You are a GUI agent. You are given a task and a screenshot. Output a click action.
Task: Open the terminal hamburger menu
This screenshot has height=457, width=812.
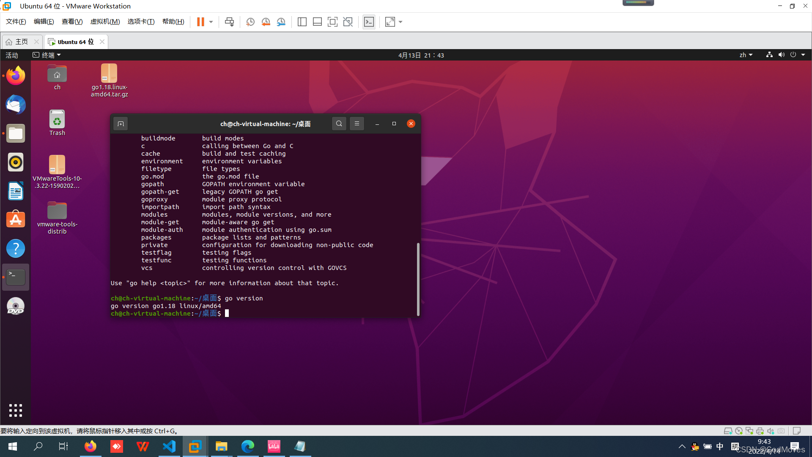[x=357, y=124]
